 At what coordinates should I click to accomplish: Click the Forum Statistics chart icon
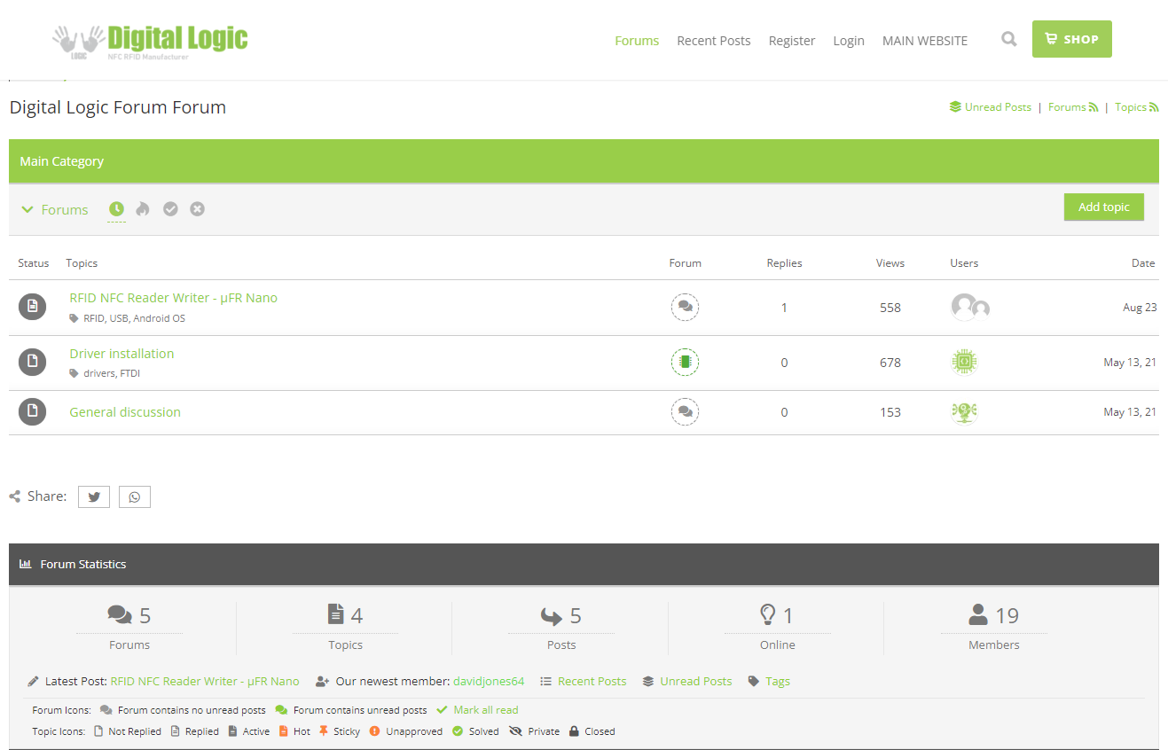tap(26, 564)
